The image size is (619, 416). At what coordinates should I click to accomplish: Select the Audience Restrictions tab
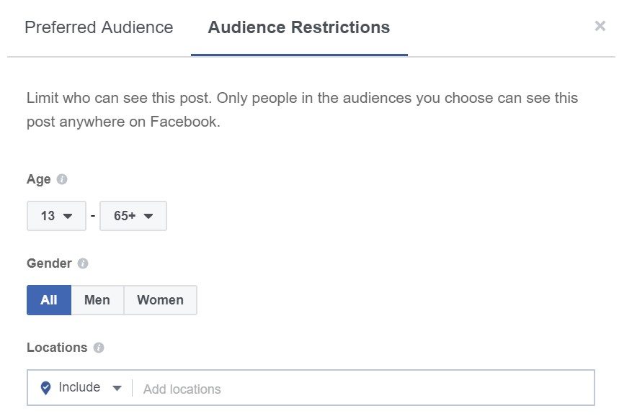[299, 27]
